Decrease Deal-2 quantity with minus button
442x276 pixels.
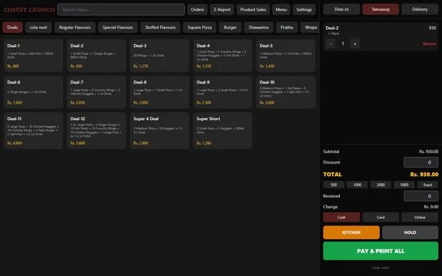pos(331,43)
